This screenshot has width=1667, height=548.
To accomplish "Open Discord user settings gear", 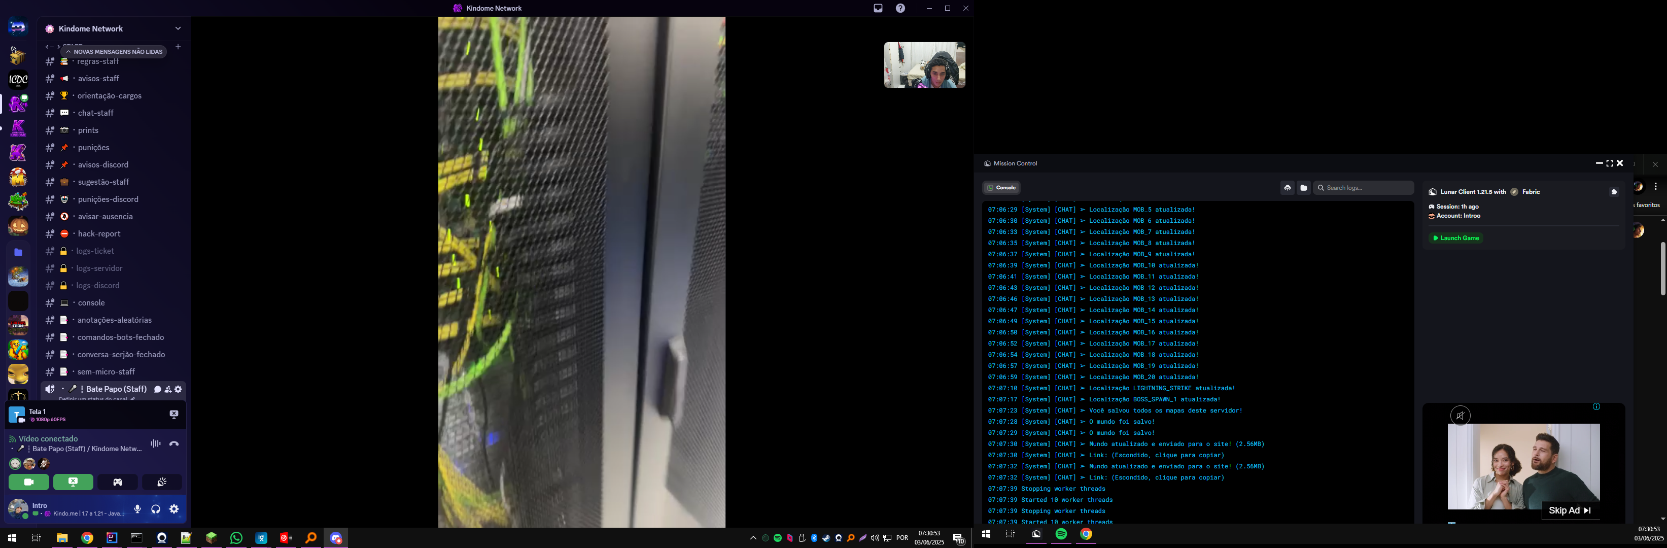I will [x=174, y=509].
